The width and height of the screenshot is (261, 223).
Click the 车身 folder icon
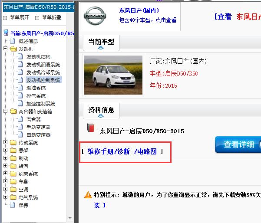click(x=13, y=182)
